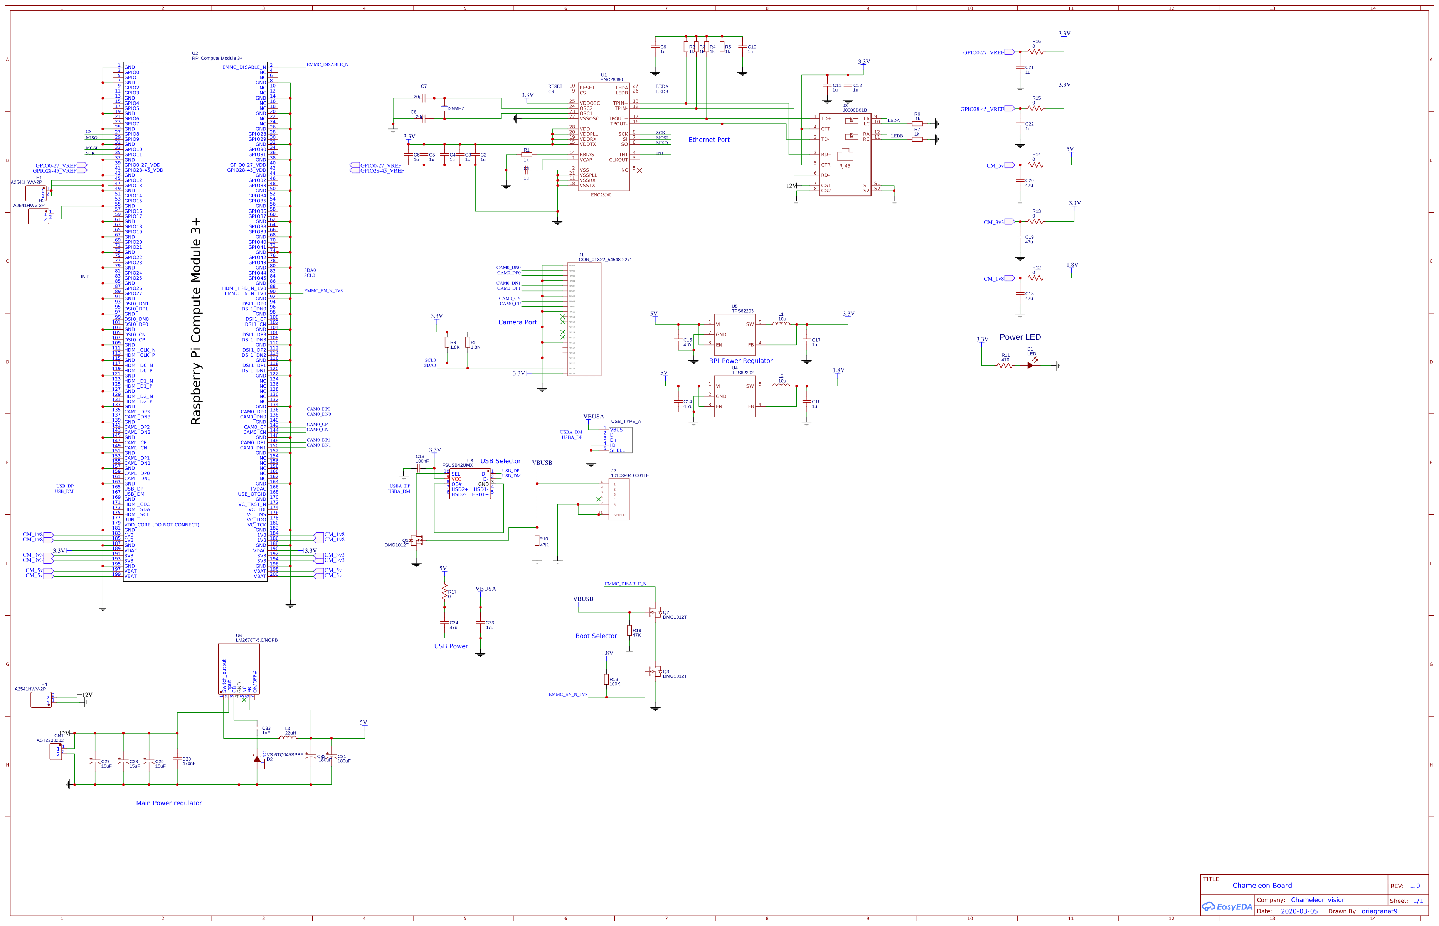Select the U3 FSUSB42UMX switch chip

(470, 484)
